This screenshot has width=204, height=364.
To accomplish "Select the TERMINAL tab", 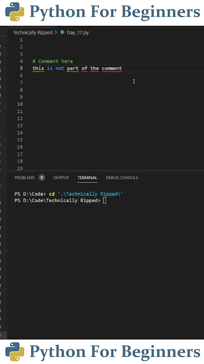I will 88,178.
